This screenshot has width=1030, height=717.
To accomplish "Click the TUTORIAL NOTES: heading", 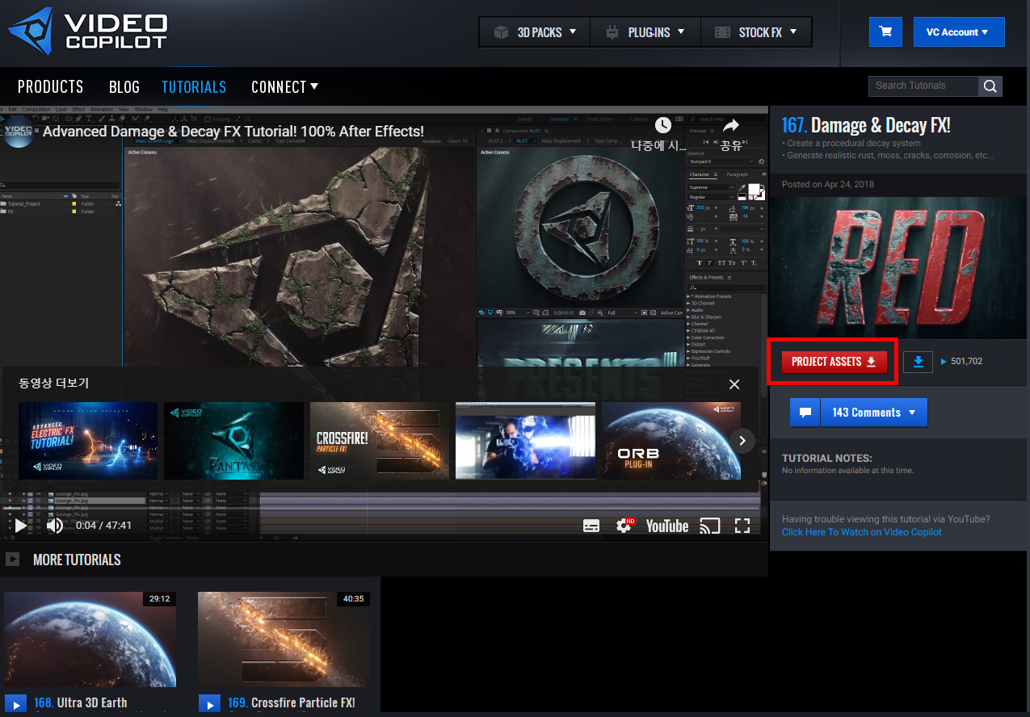I will point(827,458).
